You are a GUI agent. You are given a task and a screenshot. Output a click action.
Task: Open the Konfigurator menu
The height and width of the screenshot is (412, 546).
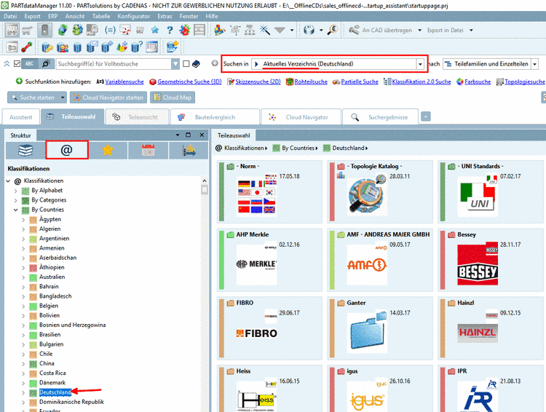pos(134,16)
